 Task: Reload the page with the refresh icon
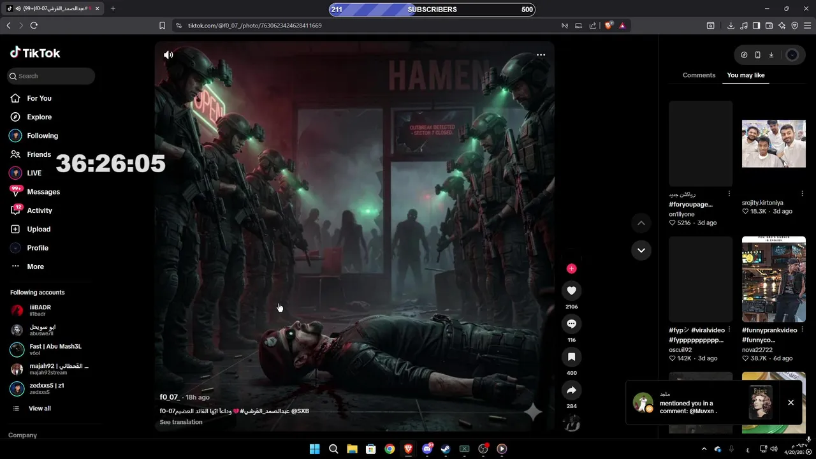(34, 25)
